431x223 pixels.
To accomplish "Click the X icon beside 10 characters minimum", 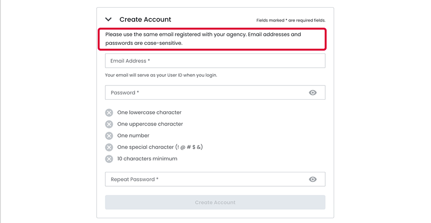I will pyautogui.click(x=109, y=159).
